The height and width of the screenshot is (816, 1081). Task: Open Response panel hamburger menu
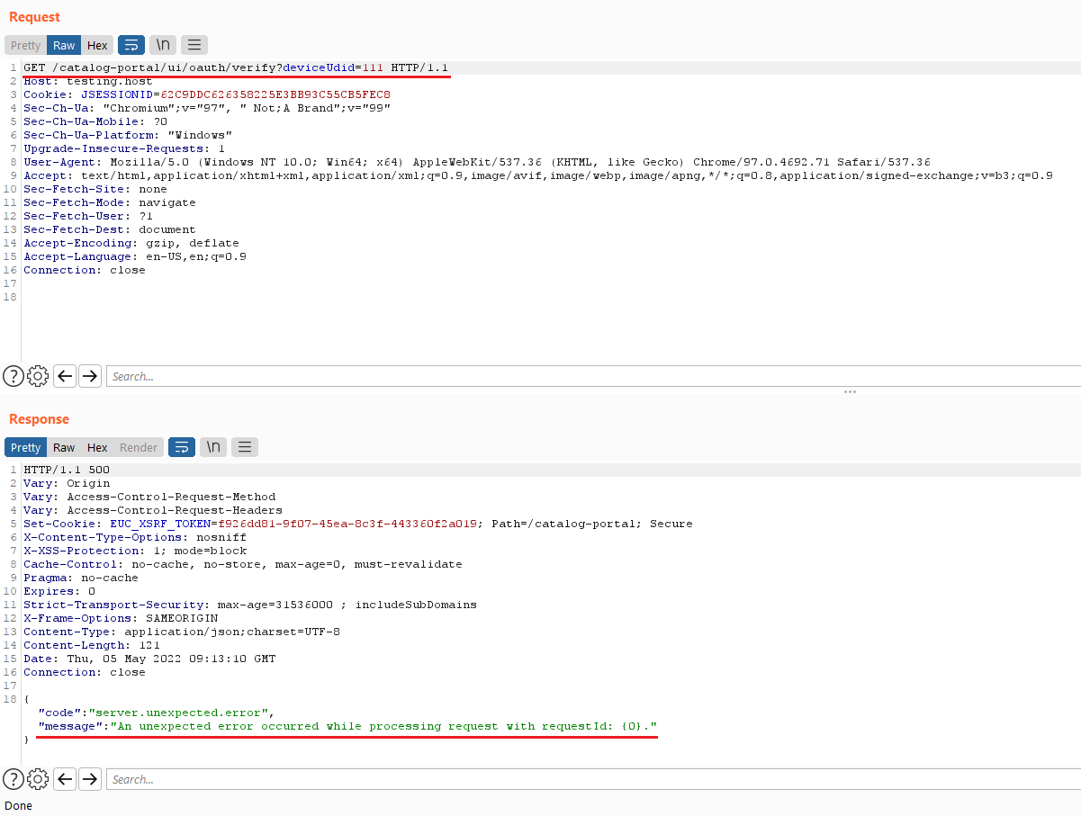[245, 447]
